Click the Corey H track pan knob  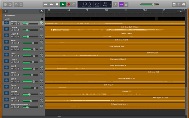coord(41,61)
